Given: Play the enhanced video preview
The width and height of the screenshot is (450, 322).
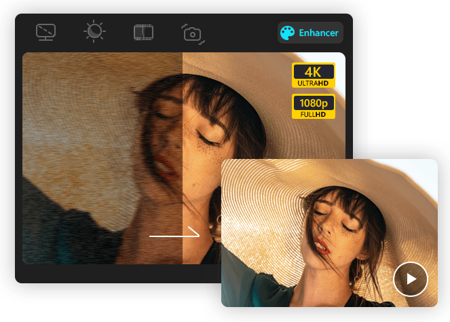Looking at the screenshot, I should pos(411,279).
